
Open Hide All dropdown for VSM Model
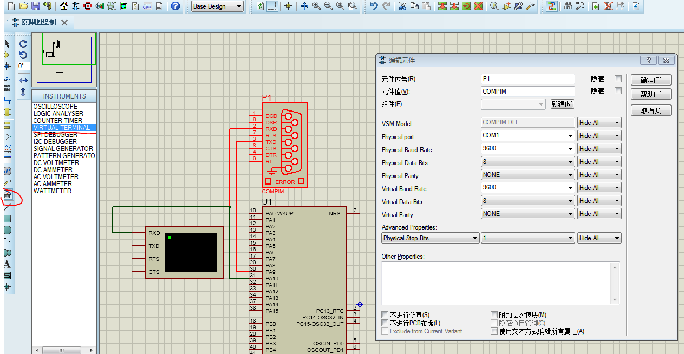[599, 122]
